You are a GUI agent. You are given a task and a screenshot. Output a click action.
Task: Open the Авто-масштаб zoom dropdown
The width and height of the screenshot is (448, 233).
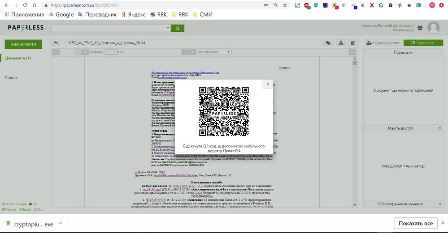(214, 52)
